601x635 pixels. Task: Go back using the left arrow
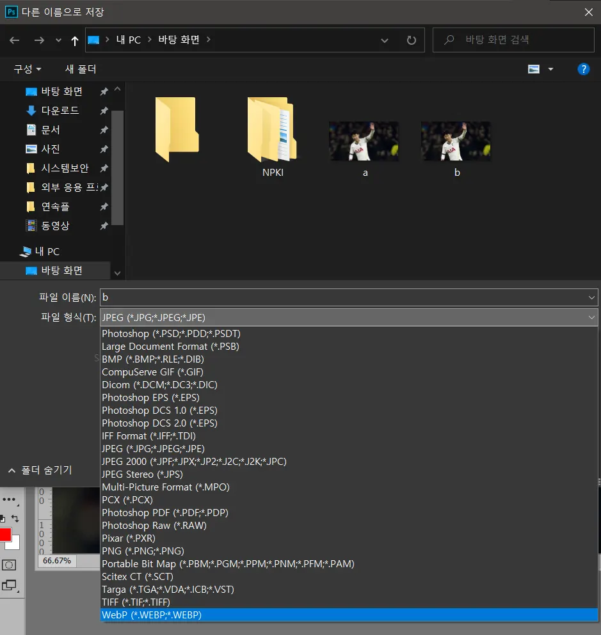coord(15,40)
